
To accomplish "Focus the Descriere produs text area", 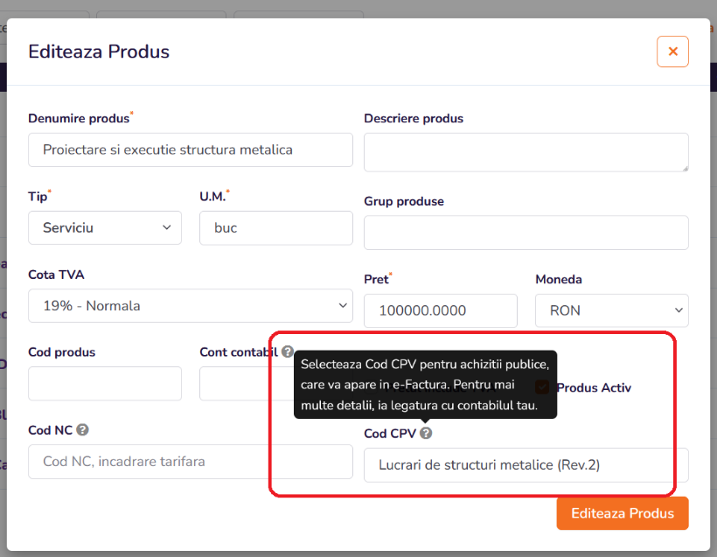I will 526,152.
